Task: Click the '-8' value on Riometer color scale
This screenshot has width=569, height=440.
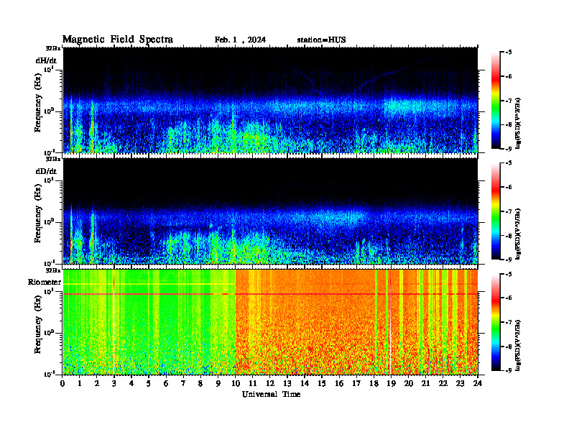Action: [508, 347]
